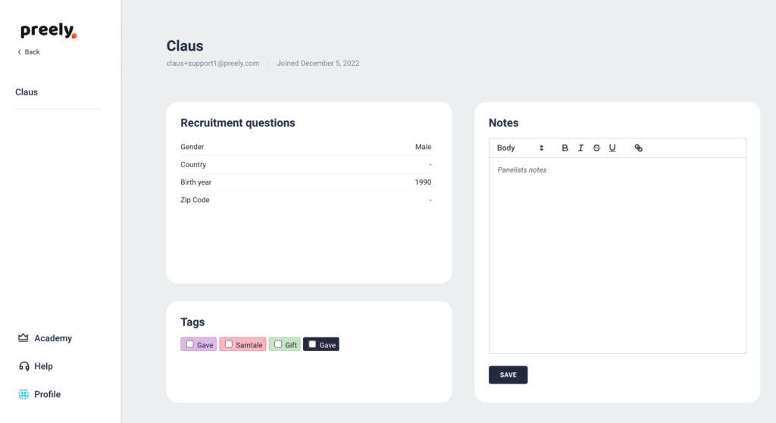Apply underline formatting in Notes

pyautogui.click(x=612, y=148)
